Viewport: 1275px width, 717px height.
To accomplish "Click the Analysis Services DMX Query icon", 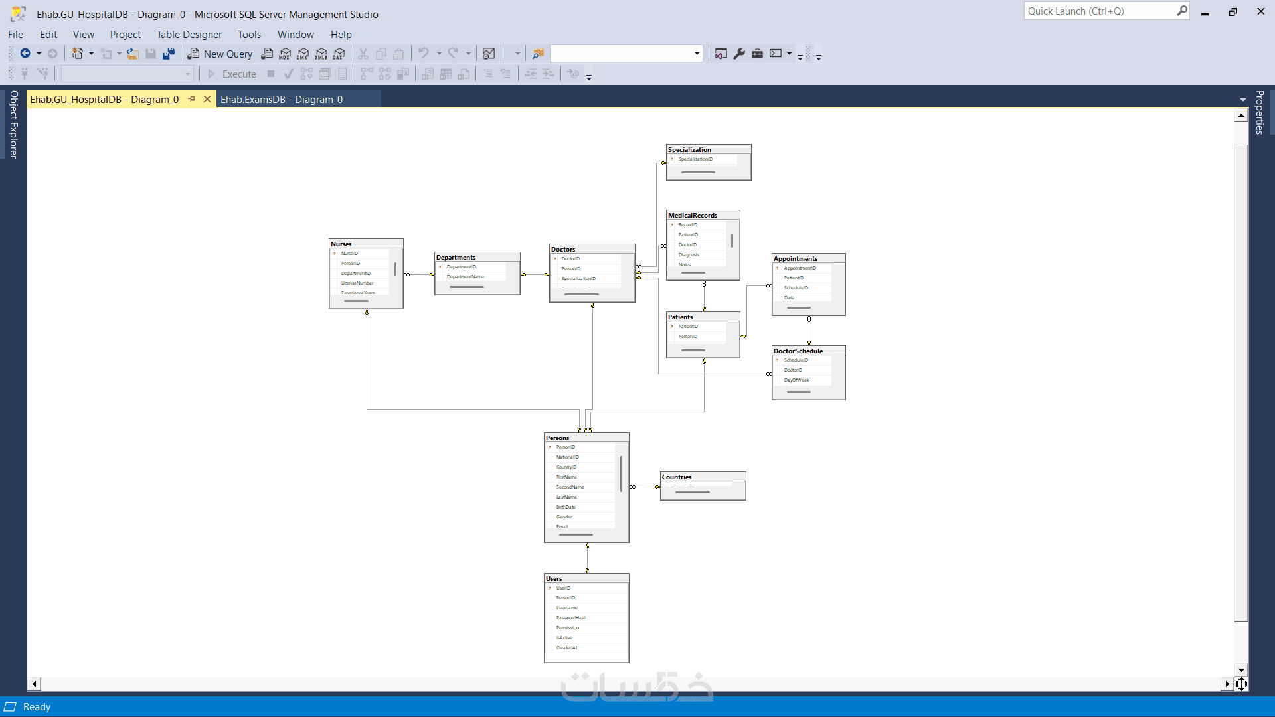I will coord(303,54).
